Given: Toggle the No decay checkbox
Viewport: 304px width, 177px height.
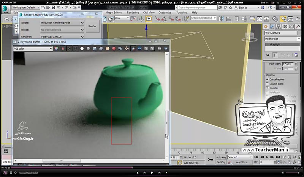Looking at the screenshot, I should pyautogui.click(x=267, y=92).
